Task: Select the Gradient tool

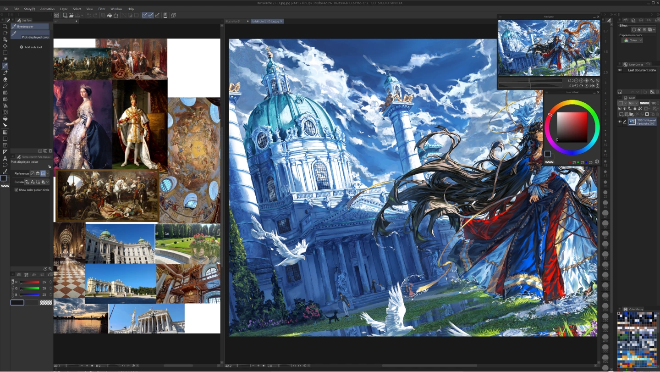Action: pos(5,132)
